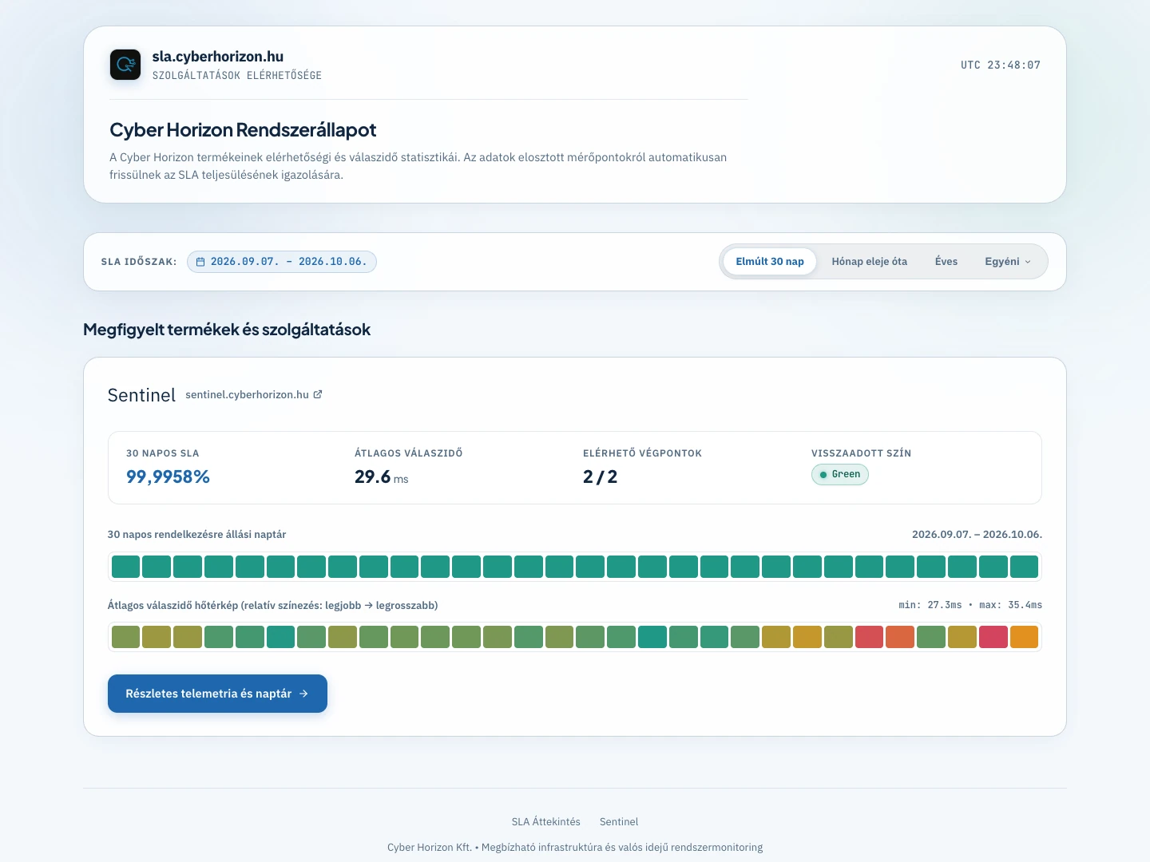The height and width of the screenshot is (862, 1150).
Task: Click the Cyber Horizon logo icon
Action: (x=125, y=65)
